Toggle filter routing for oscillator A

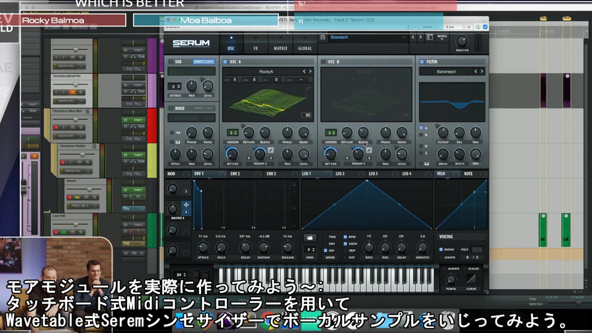(x=421, y=128)
